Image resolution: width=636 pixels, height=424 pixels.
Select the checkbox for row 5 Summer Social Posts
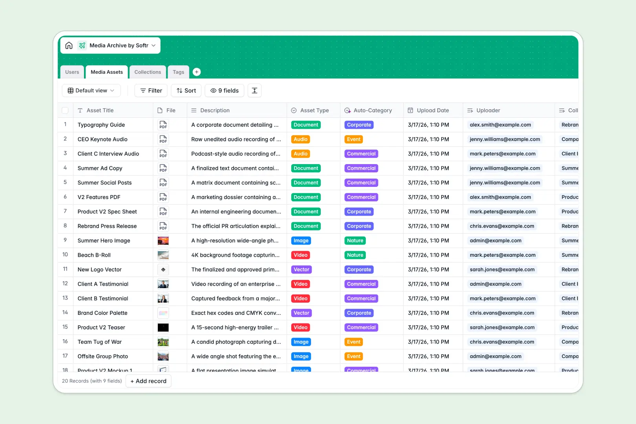[65, 183]
